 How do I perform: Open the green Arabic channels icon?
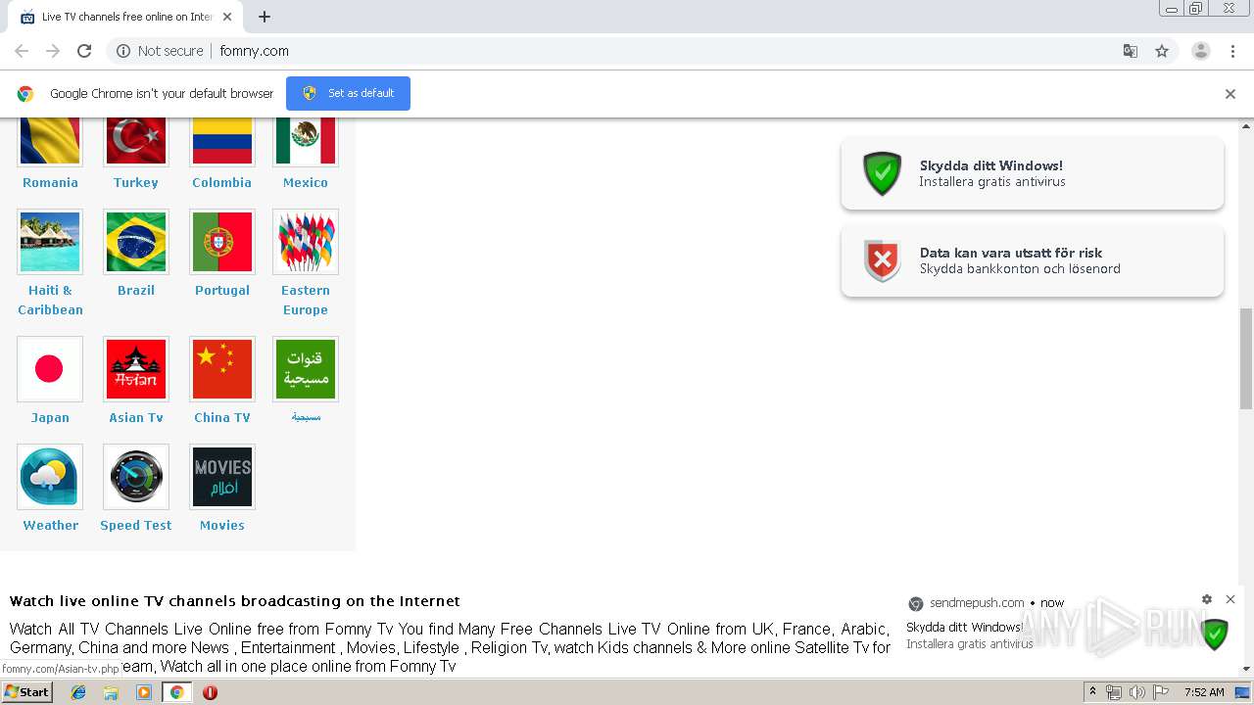[x=306, y=369]
